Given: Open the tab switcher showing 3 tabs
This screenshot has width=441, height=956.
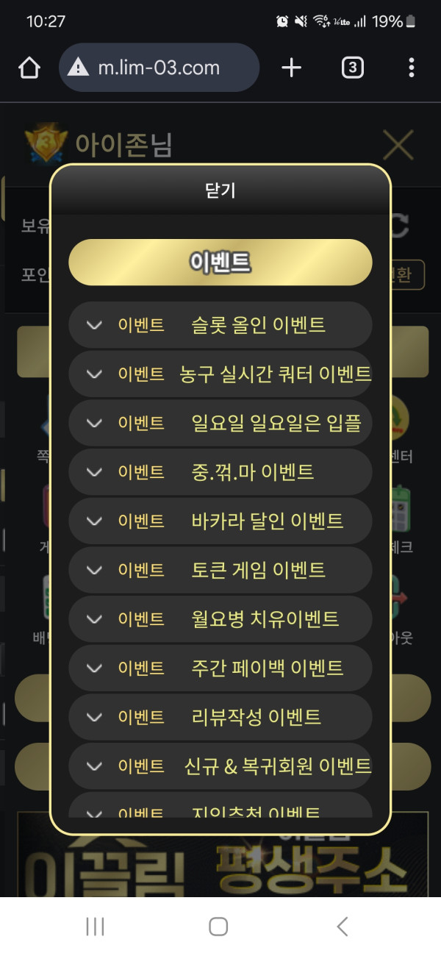Looking at the screenshot, I should point(353,68).
